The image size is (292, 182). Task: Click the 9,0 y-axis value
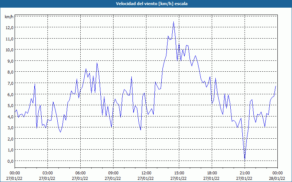pyautogui.click(x=10, y=61)
